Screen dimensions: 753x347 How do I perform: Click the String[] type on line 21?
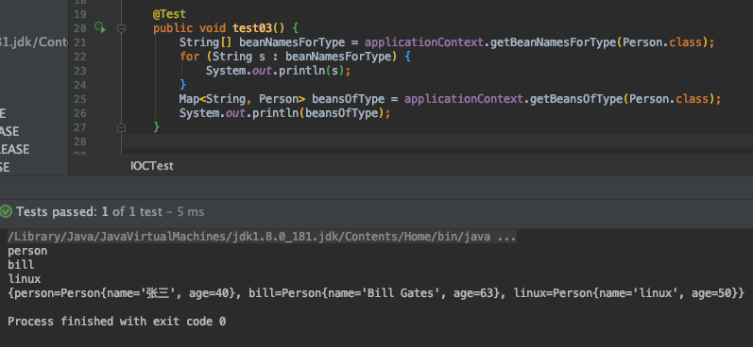coord(206,42)
